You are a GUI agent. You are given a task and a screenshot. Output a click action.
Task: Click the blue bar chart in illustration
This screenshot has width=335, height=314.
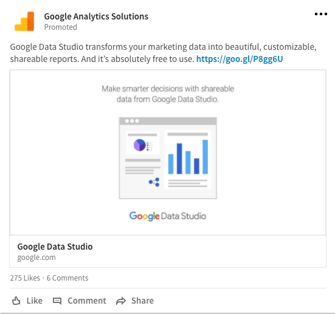click(x=188, y=157)
